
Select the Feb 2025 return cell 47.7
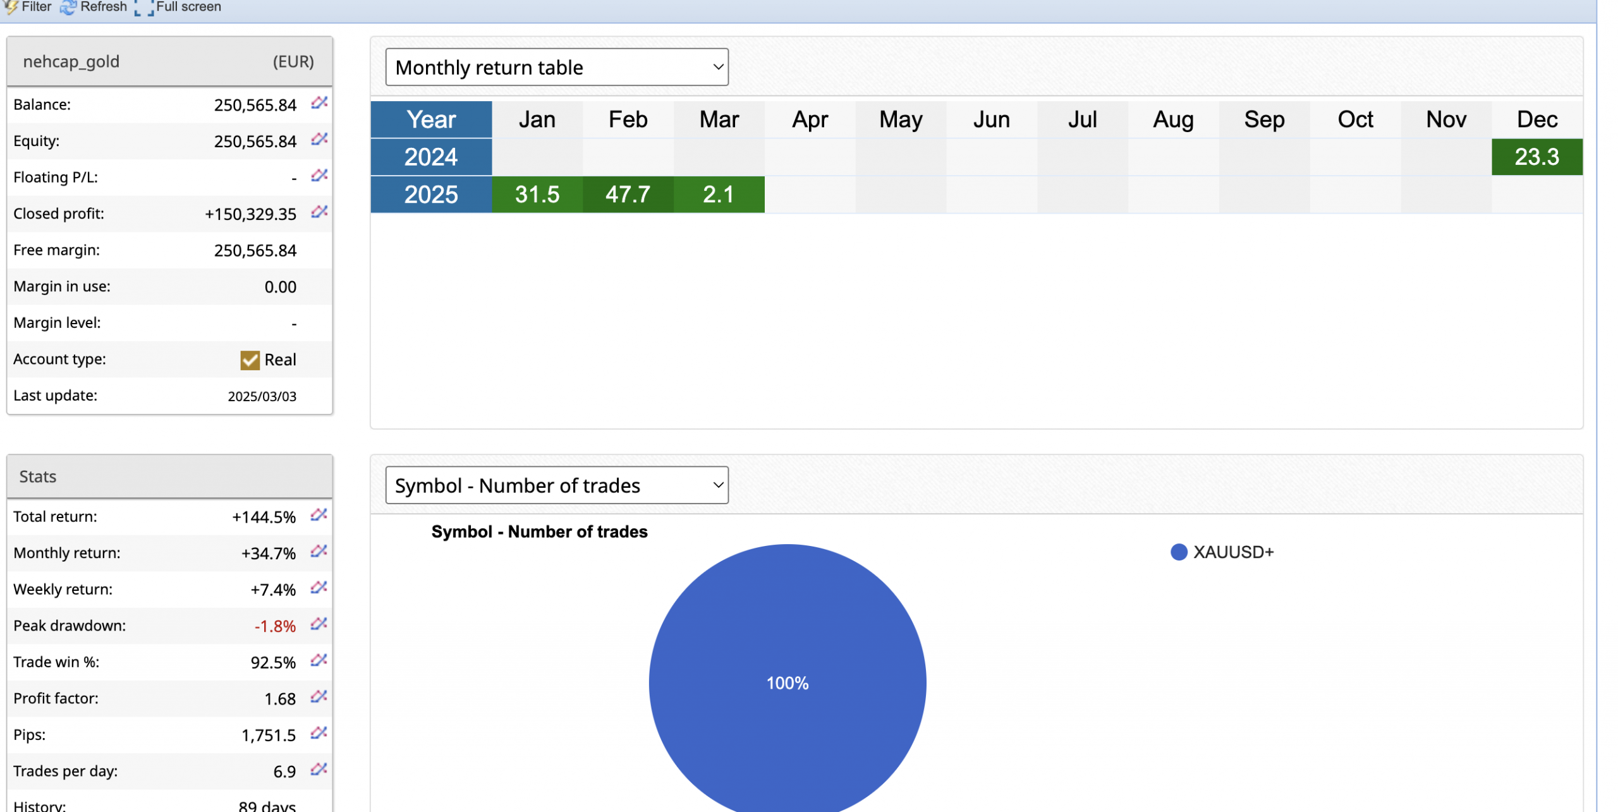click(628, 195)
